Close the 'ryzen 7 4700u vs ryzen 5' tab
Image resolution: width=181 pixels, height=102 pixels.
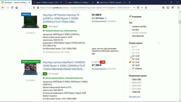click(x=61, y=3)
